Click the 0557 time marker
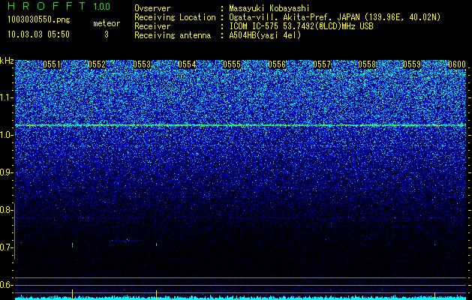The width and height of the screenshot is (472, 300). (x=322, y=64)
